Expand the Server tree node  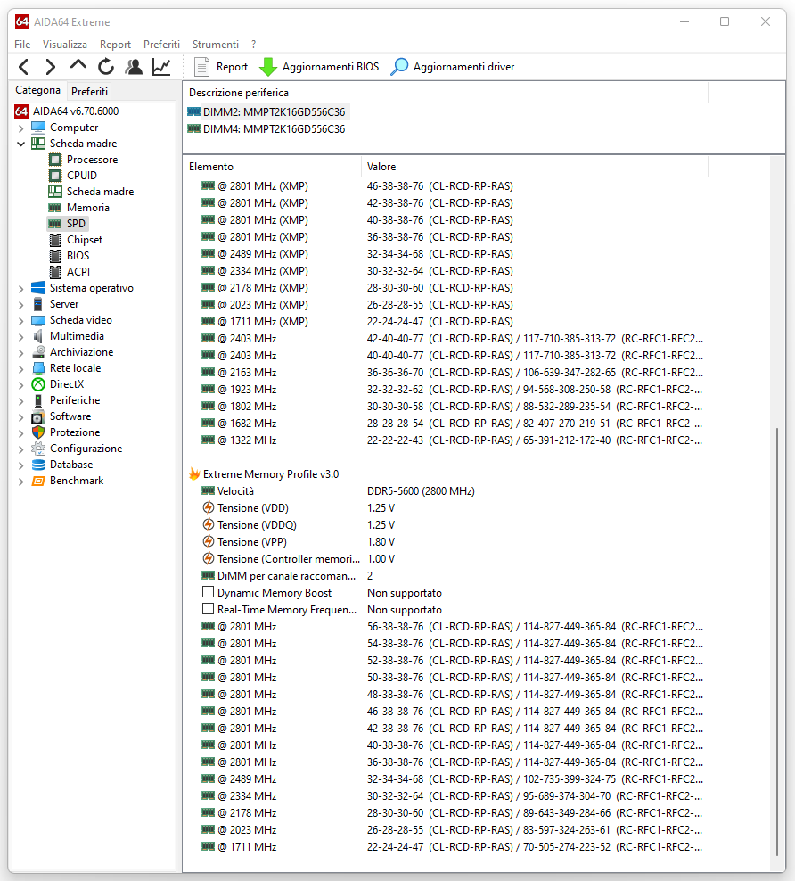click(20, 305)
